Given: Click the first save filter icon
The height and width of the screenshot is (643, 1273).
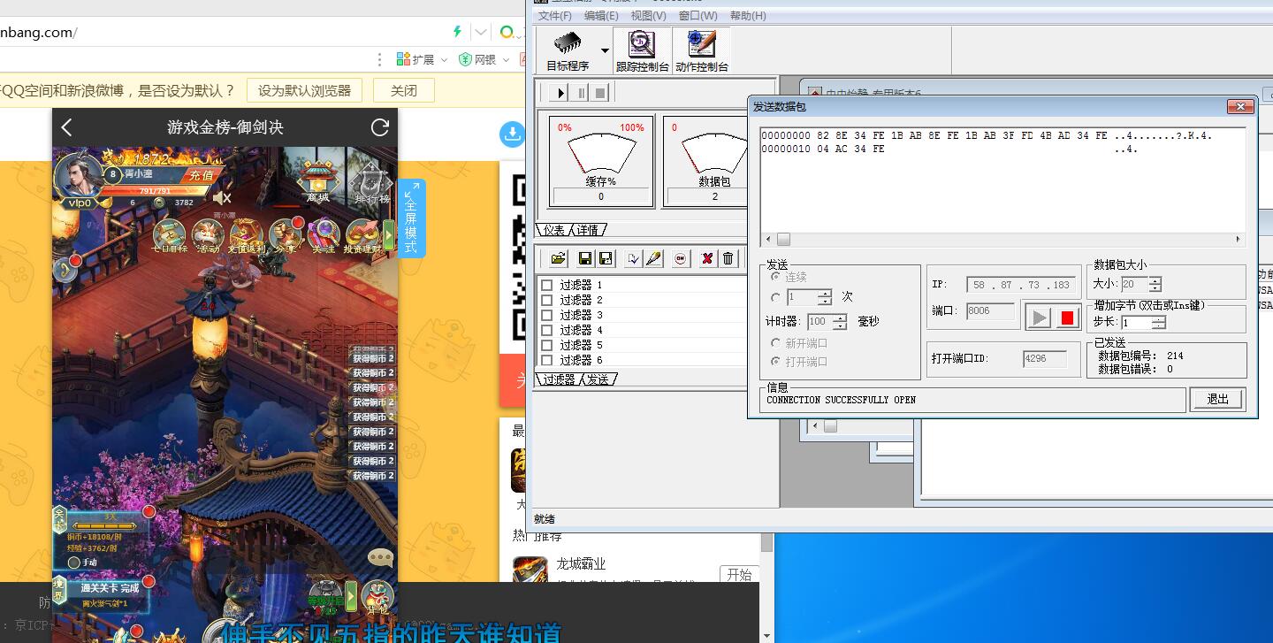Looking at the screenshot, I should 585,258.
